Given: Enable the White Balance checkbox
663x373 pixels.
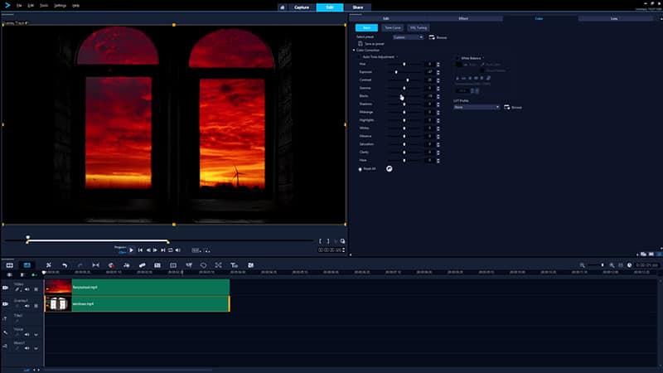Looking at the screenshot, I should pyautogui.click(x=457, y=58).
